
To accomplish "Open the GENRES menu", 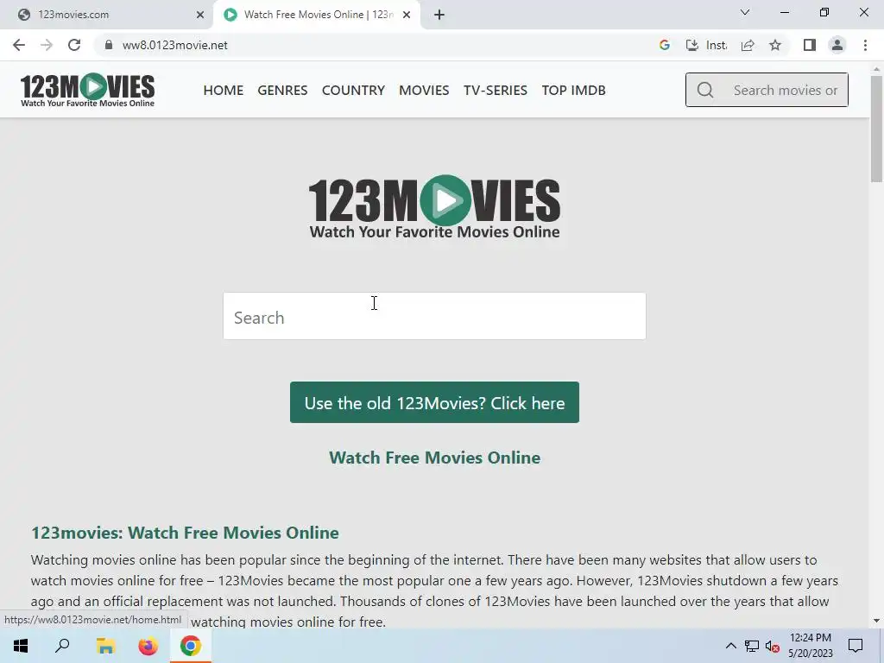I will tap(282, 90).
